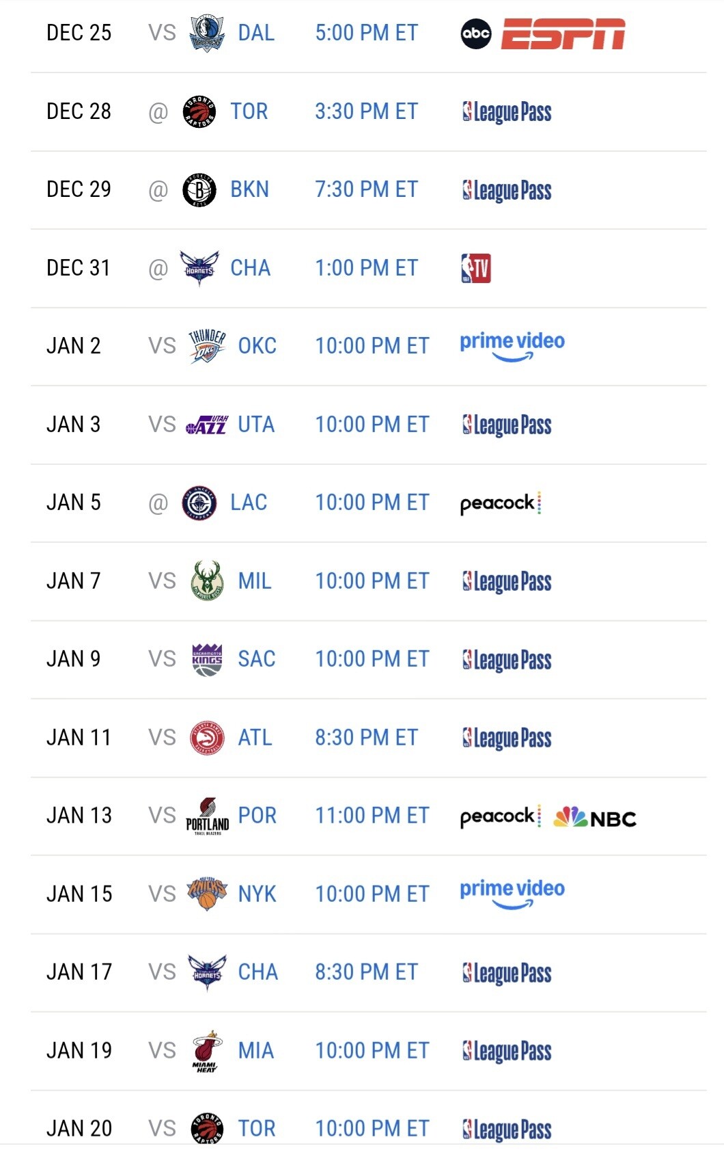The image size is (724, 1159).
Task: Select the Brooklyn Nets logo
Action: coord(199,190)
